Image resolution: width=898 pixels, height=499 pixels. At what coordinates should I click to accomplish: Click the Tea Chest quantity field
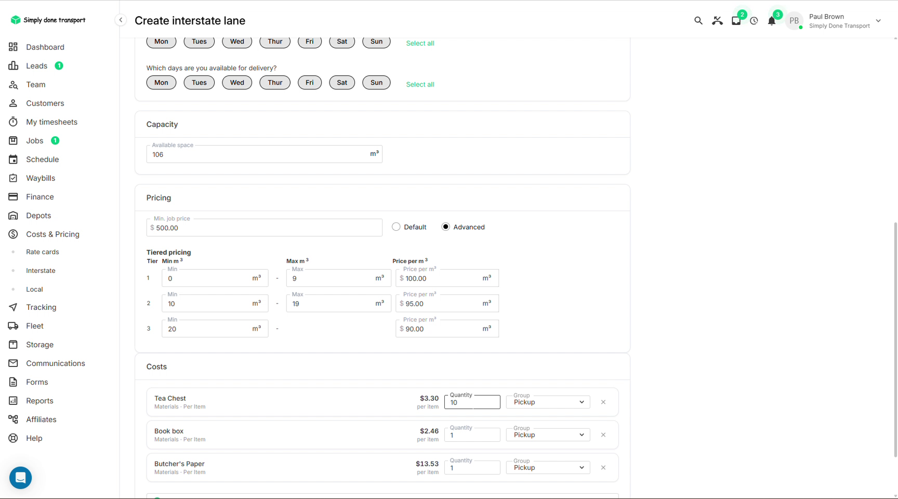(472, 402)
